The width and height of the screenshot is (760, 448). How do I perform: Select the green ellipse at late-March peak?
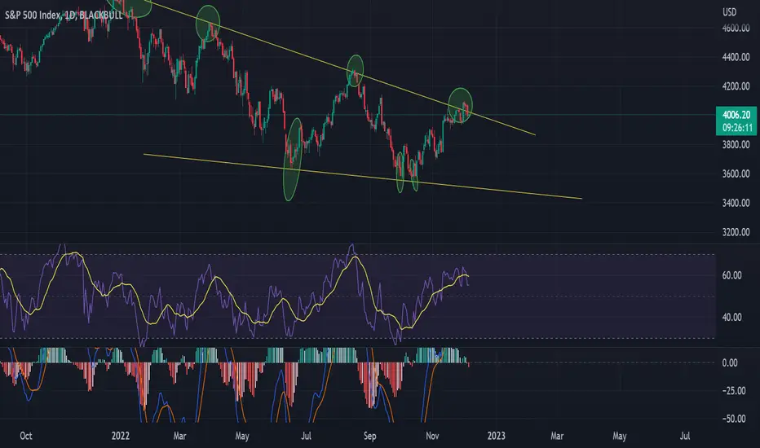coord(208,24)
